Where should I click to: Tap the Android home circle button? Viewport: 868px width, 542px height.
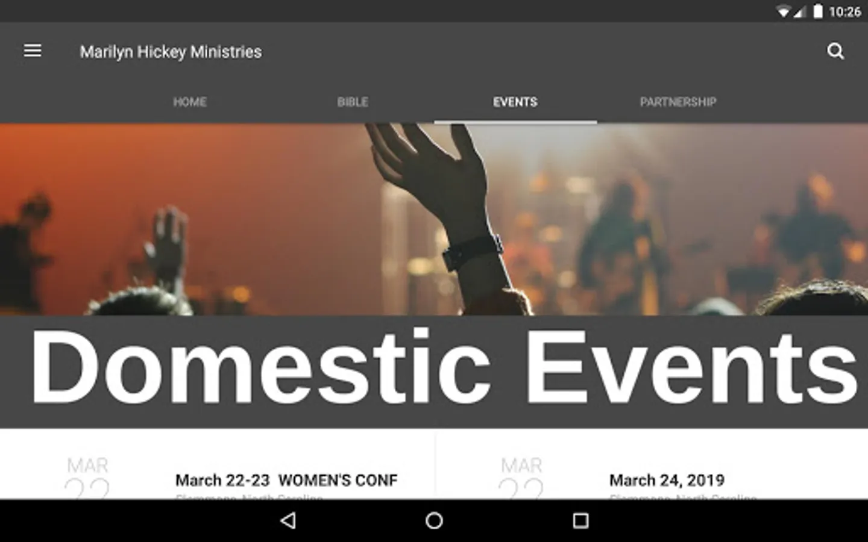(x=434, y=521)
